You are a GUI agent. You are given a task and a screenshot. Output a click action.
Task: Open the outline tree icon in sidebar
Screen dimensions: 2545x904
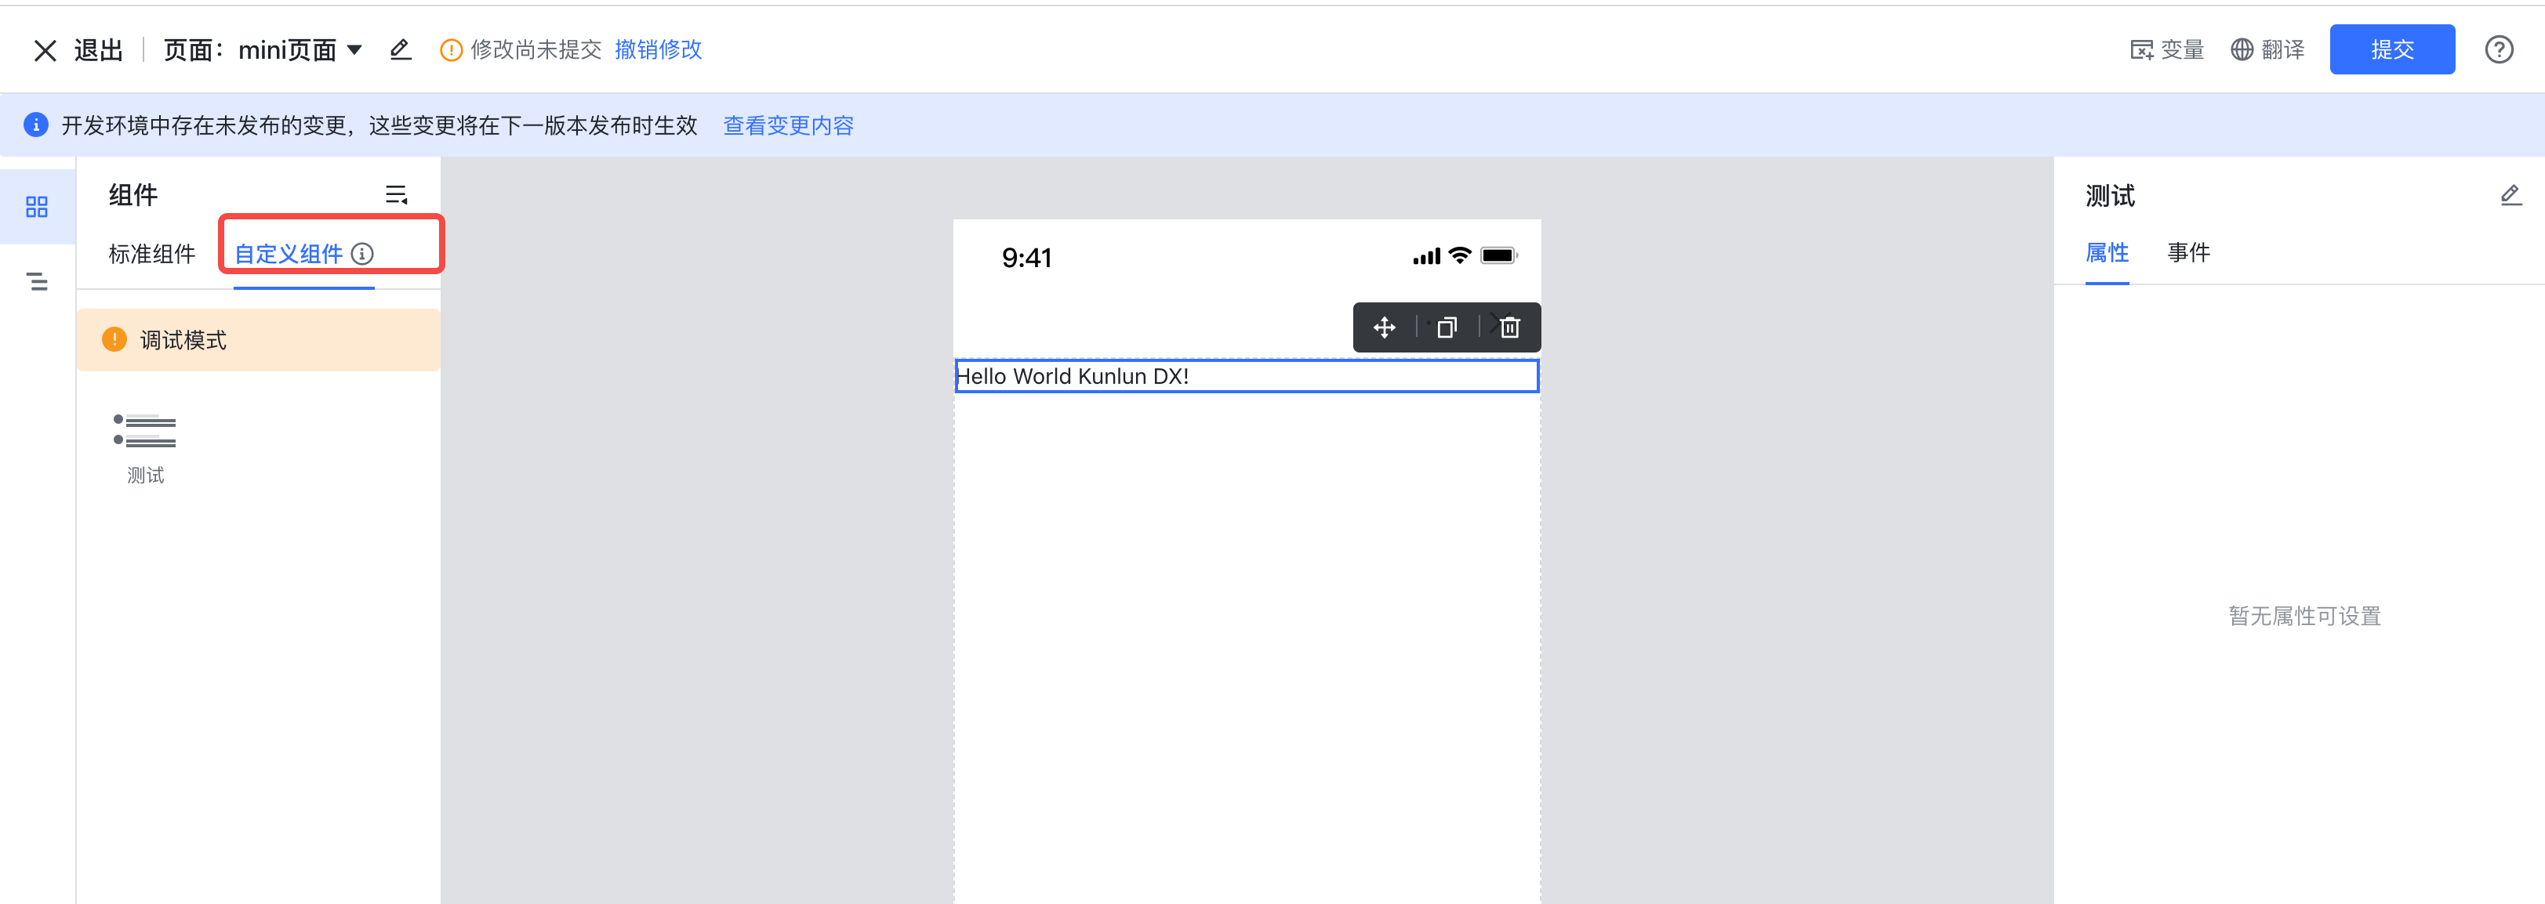coord(37,281)
